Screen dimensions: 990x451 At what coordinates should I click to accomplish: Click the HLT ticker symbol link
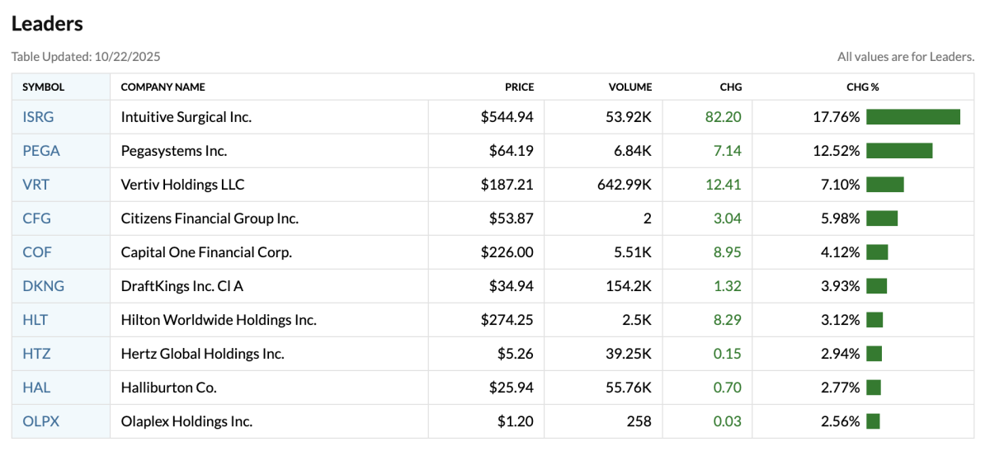pos(36,320)
